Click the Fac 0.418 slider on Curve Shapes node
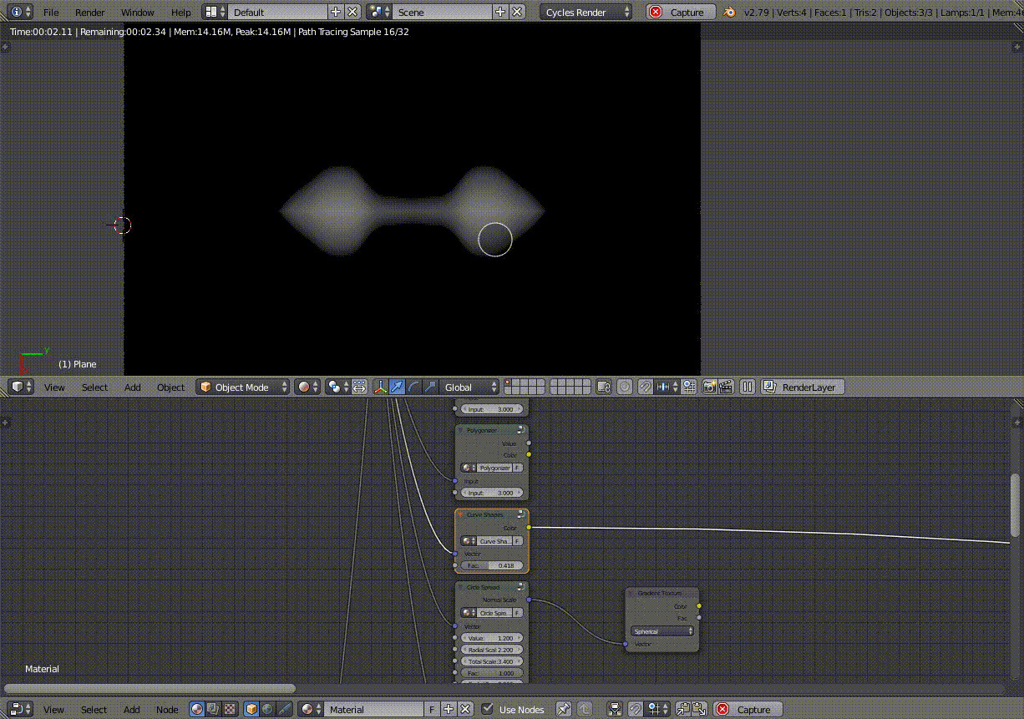This screenshot has height=719, width=1024. pyautogui.click(x=493, y=565)
